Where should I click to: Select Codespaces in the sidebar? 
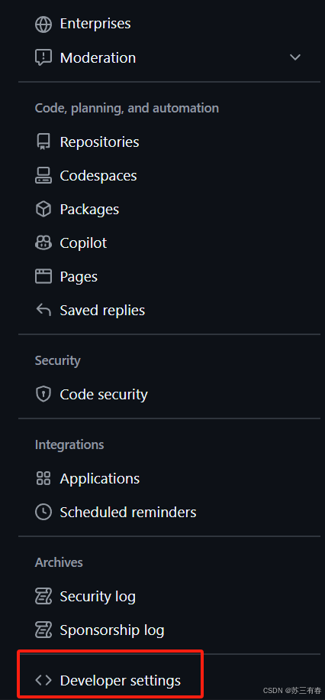tap(169, 175)
